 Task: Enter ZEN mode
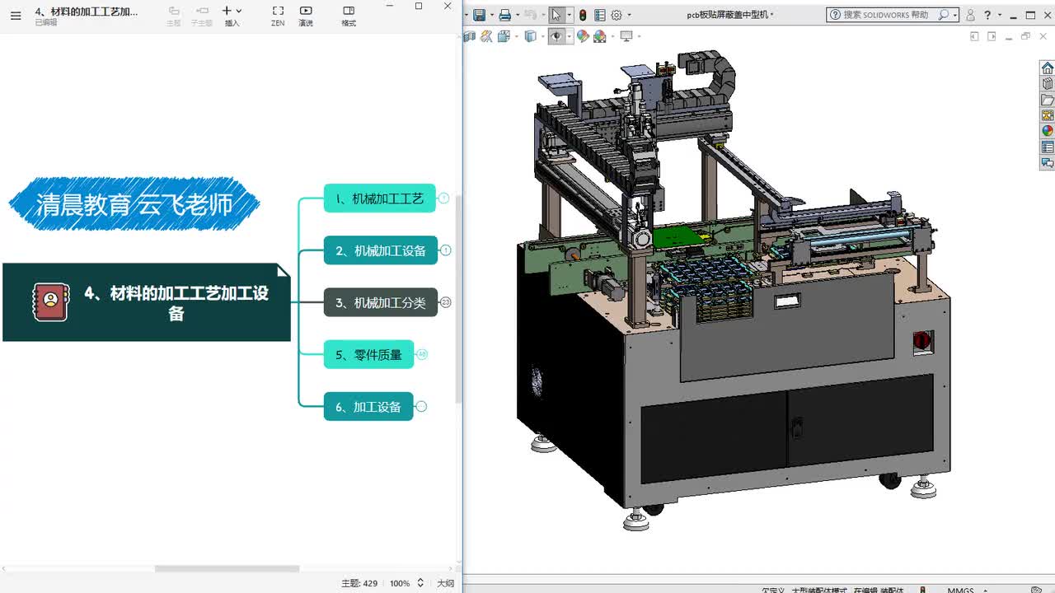(x=278, y=12)
